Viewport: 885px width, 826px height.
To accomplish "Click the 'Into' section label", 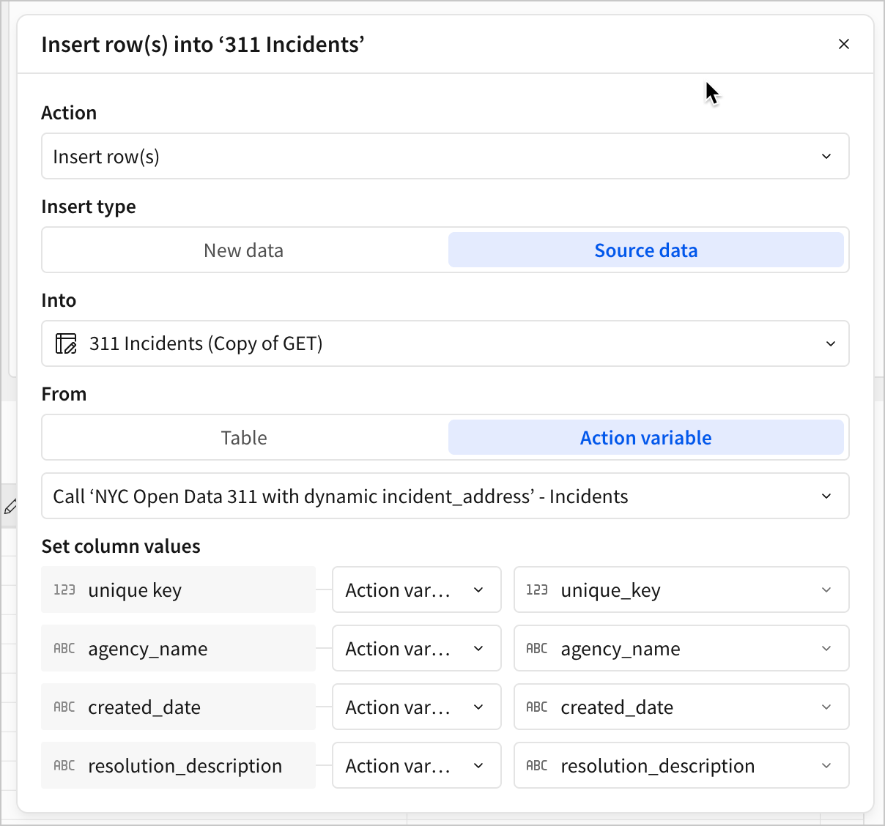I will point(59,300).
